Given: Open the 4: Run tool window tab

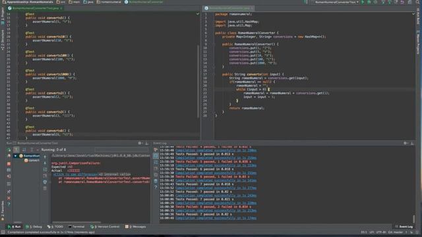Looking at the screenshot, I should [x=15, y=226].
